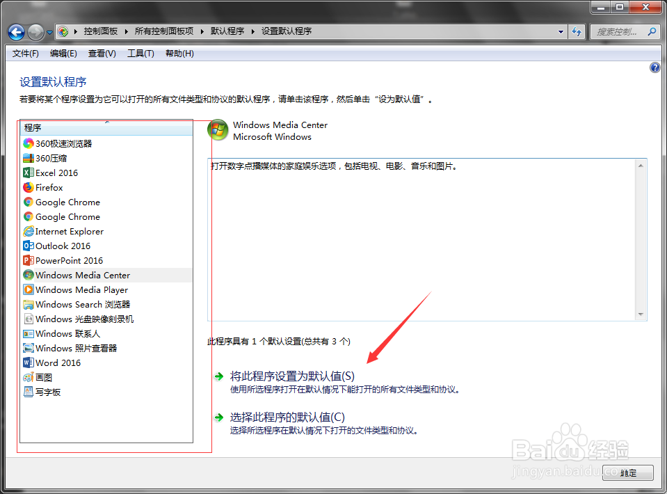Expand the arrow after 默认程序 breadcrumb
This screenshot has width=667, height=494.
click(252, 31)
